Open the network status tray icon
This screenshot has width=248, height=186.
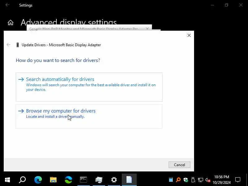pos(200,180)
